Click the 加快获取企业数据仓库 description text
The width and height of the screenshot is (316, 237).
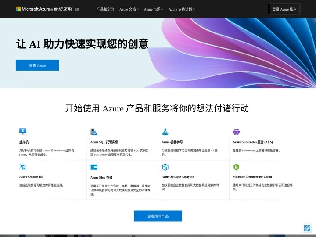(190, 187)
